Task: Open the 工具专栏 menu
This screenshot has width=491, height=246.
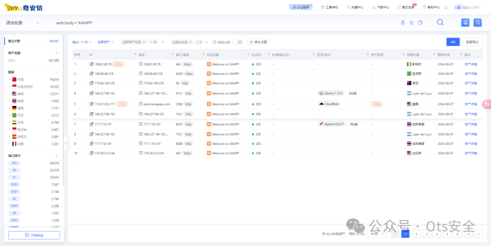Action: 330,7
